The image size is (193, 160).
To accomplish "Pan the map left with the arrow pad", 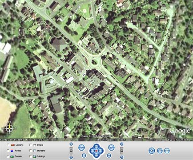I will tap(92, 151).
